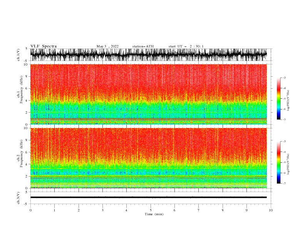This screenshot has height=236, width=305.
Task: Click the ch.2 Frequency (kHz) axis label
Action: tap(20, 153)
